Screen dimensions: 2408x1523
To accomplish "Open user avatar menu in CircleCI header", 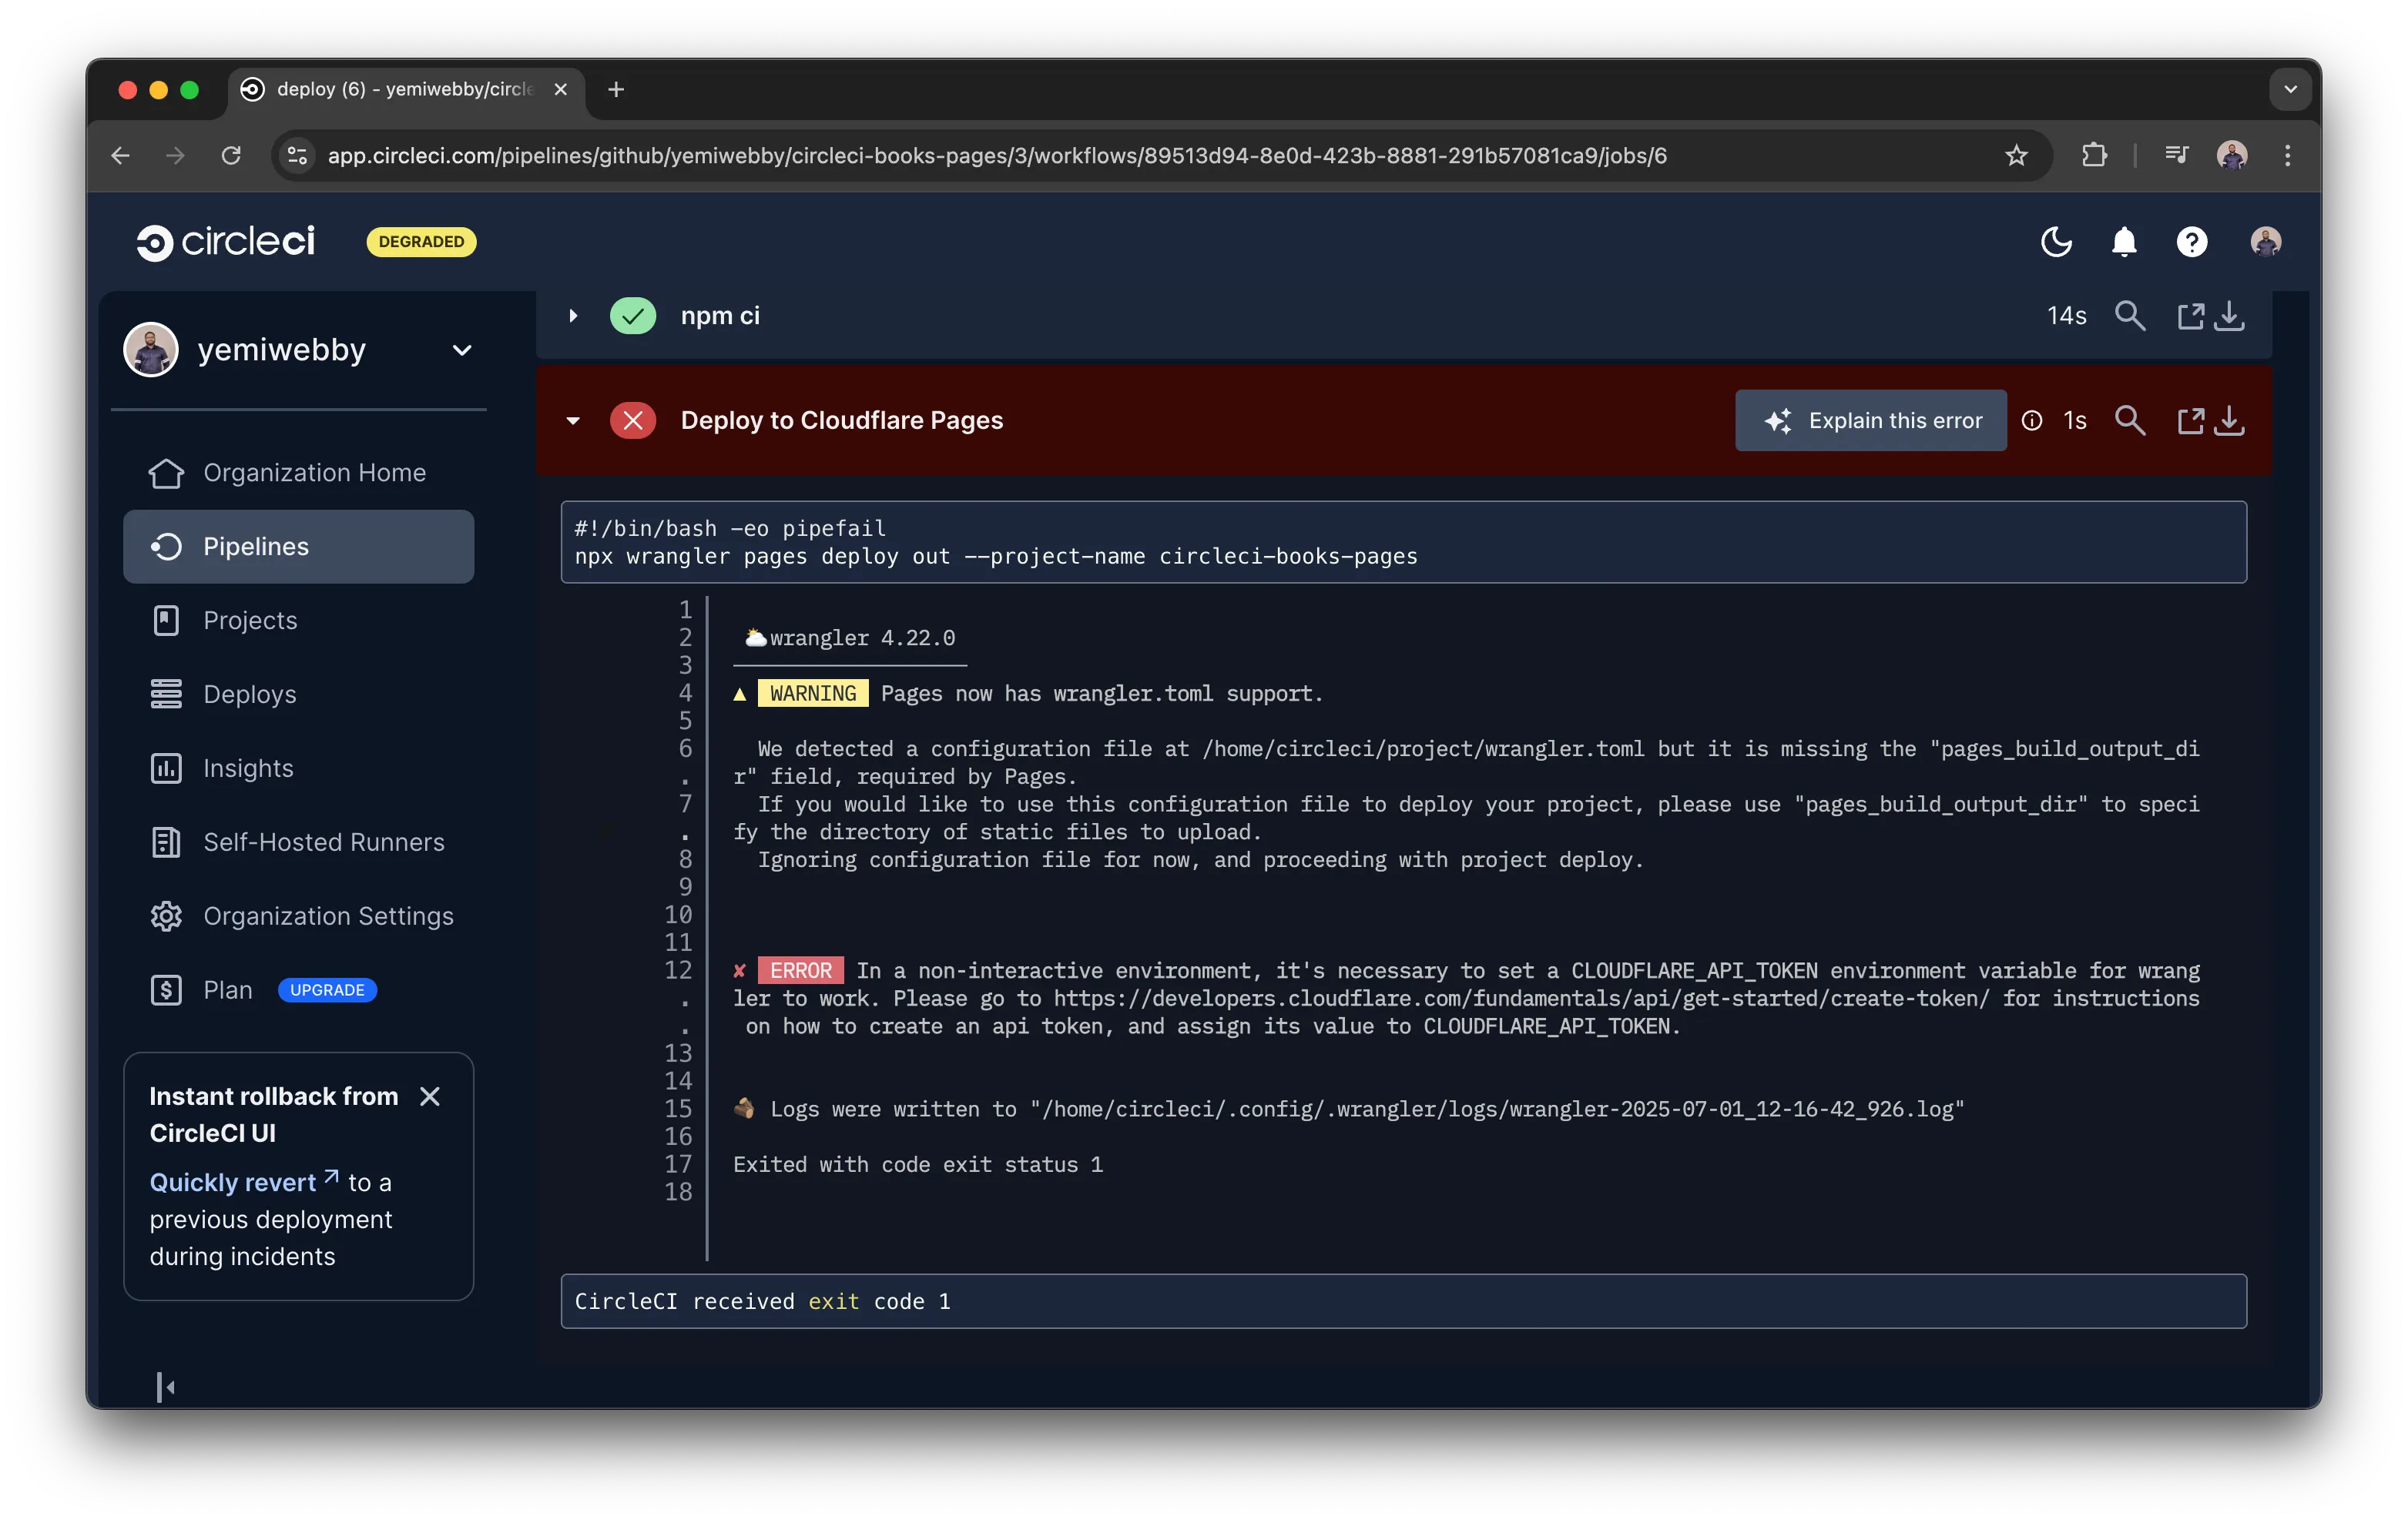I will (x=2266, y=241).
